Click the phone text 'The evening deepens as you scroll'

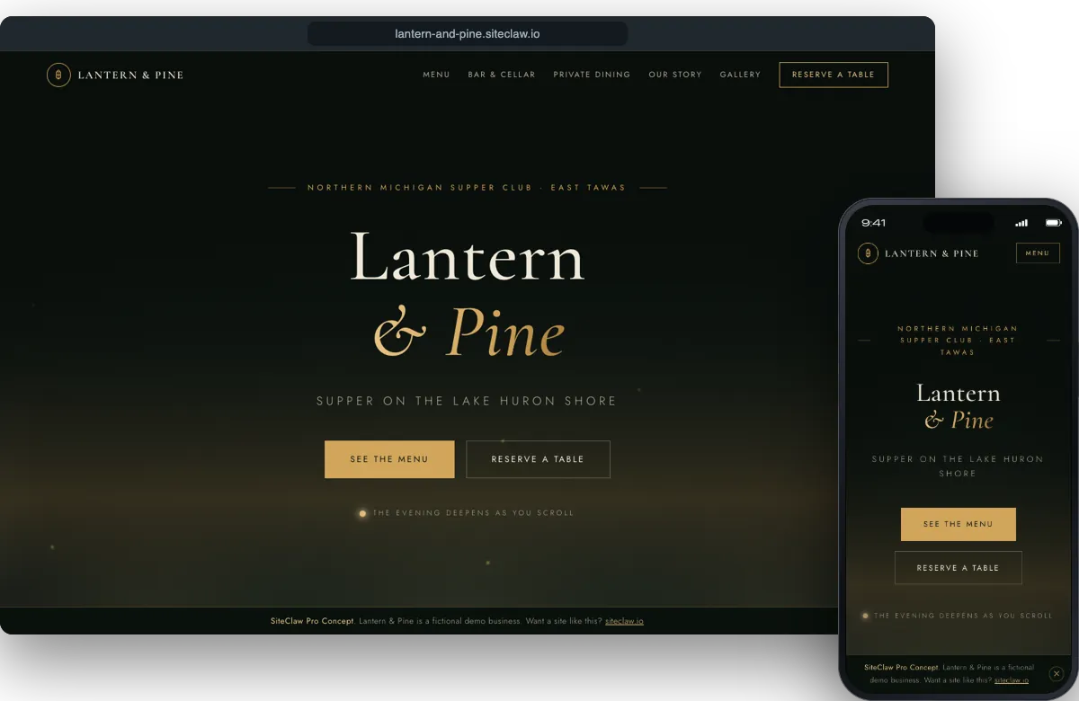point(963,616)
